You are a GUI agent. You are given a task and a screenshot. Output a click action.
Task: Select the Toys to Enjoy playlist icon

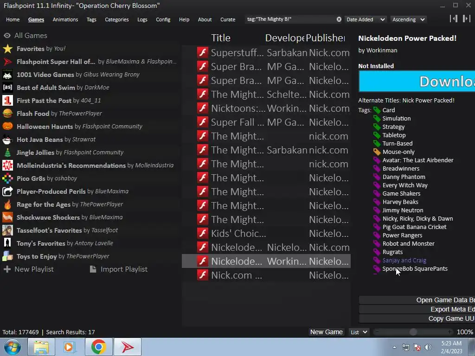pos(7,256)
